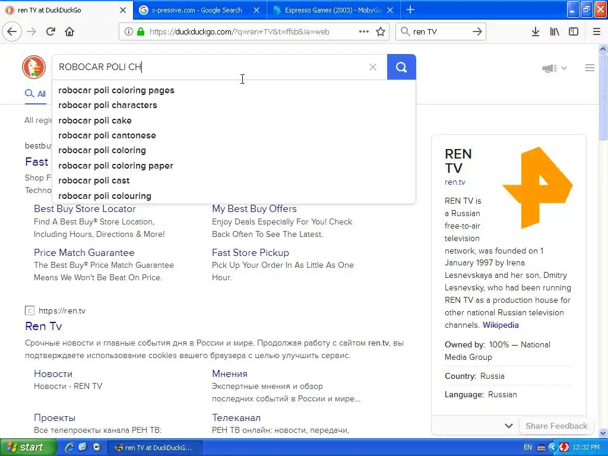608x456 pixels.
Task: Open the Firefox home page
Action: (x=69, y=31)
